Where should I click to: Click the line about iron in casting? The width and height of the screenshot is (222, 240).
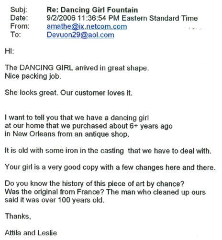(108, 151)
